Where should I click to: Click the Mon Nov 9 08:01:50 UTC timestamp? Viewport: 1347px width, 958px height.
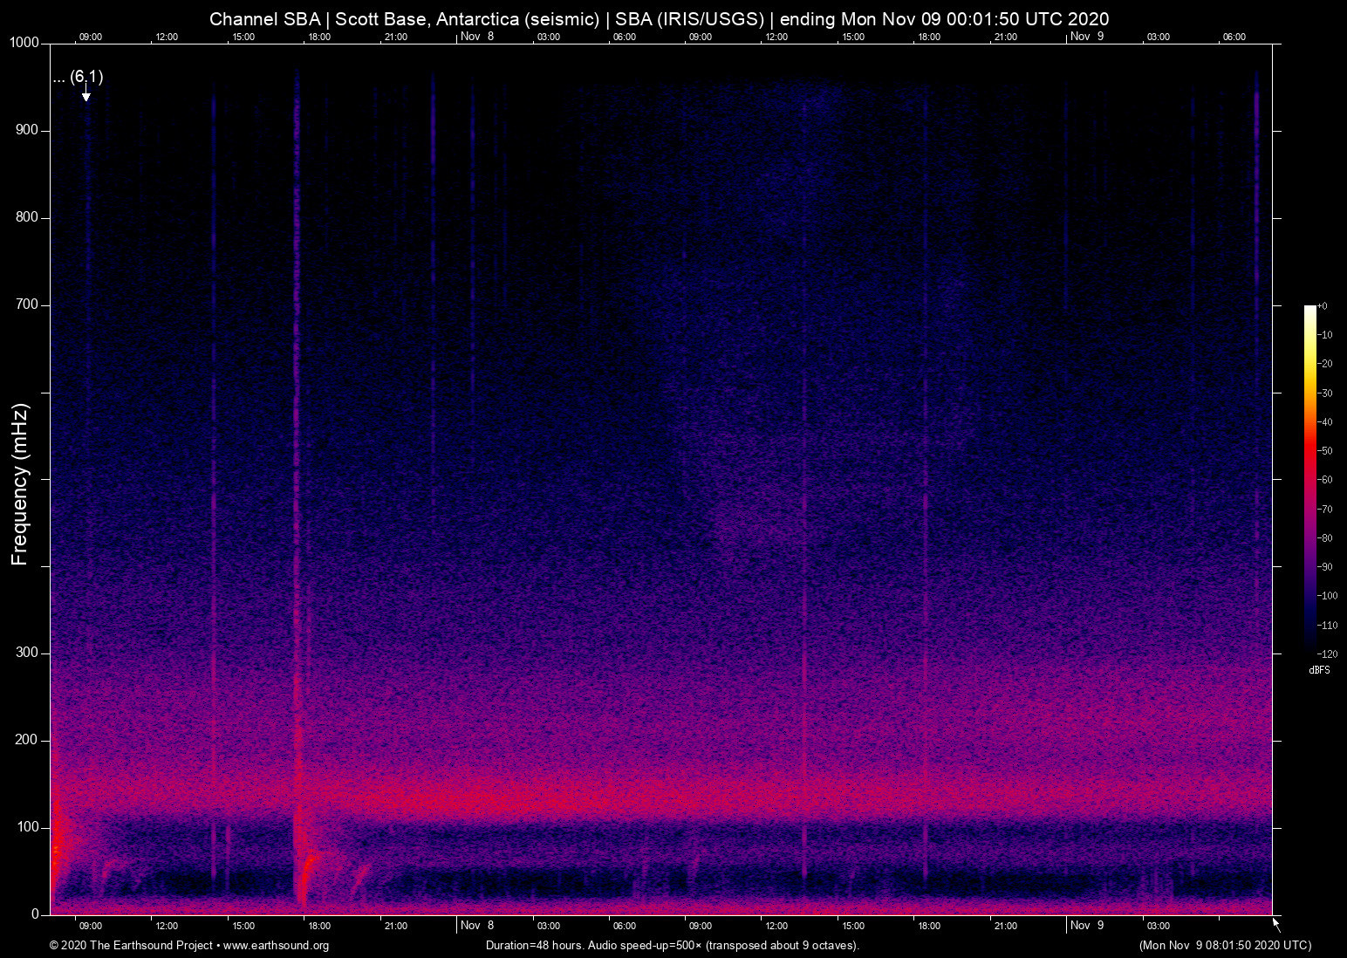click(1225, 946)
